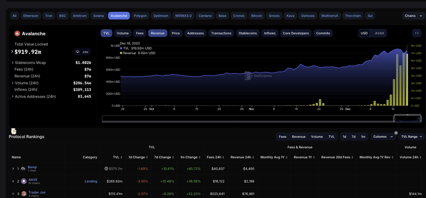Viewport: 426px width, 198px height.
Task: Open the Trader Joe protocol link
Action: 37,193
